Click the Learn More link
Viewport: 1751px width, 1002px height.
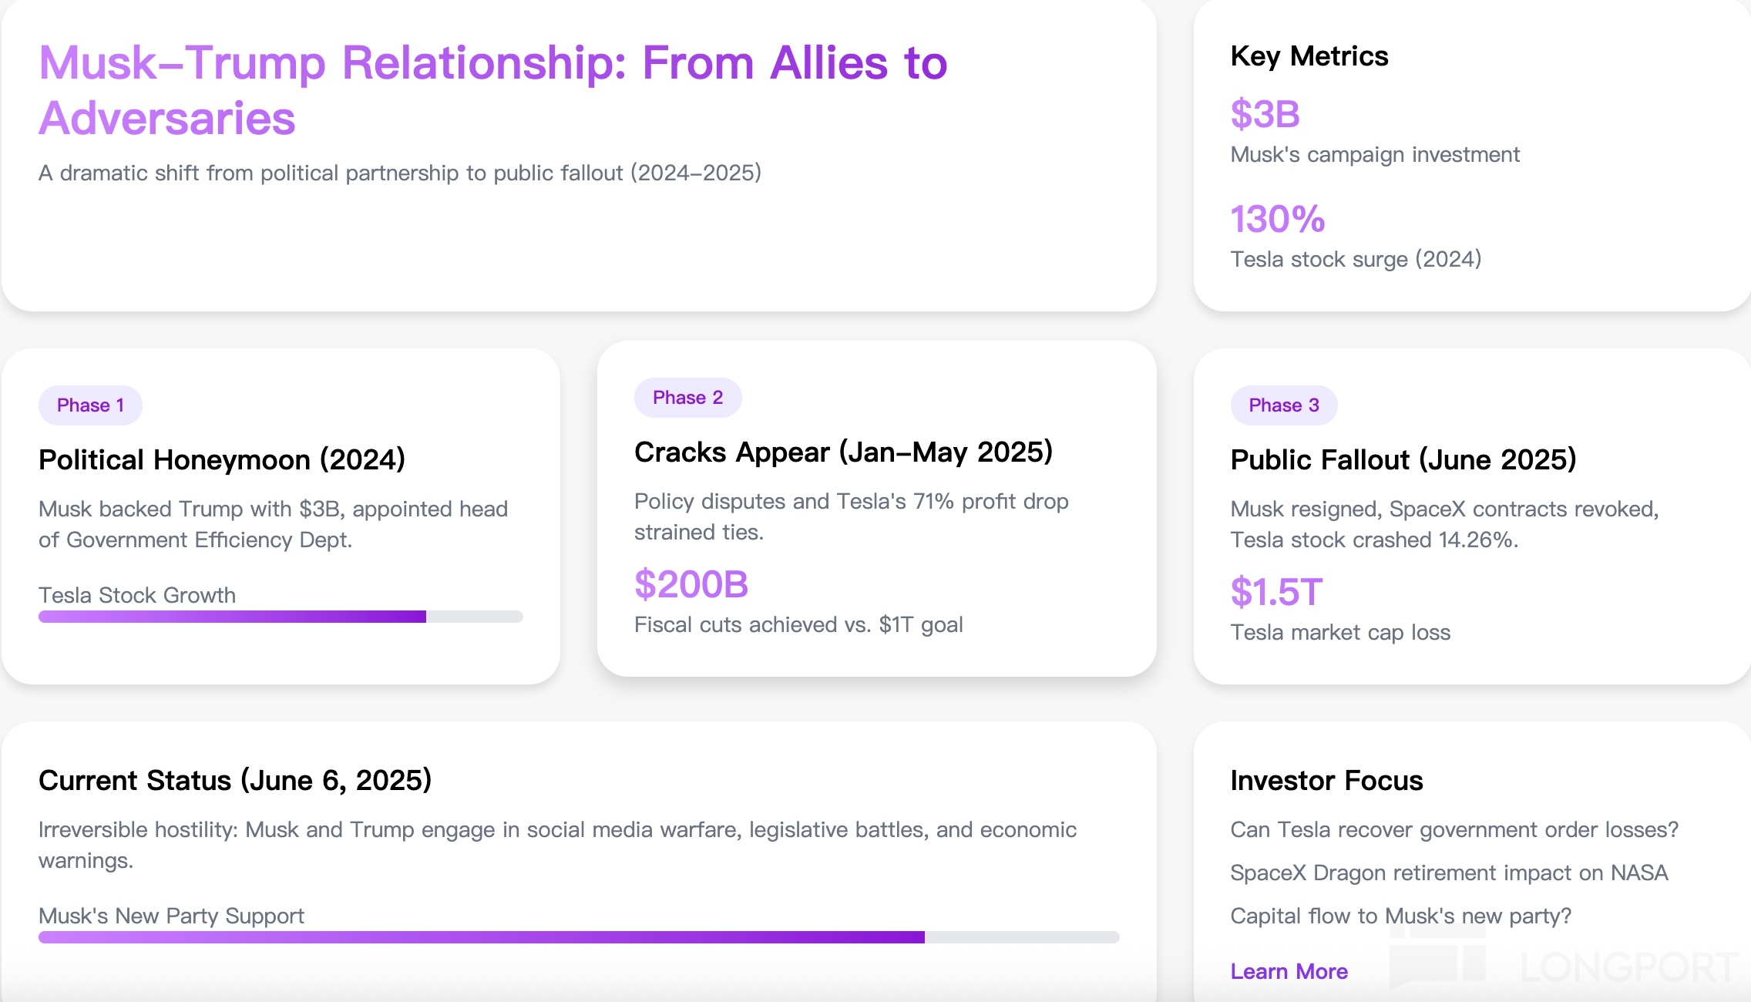[1289, 971]
